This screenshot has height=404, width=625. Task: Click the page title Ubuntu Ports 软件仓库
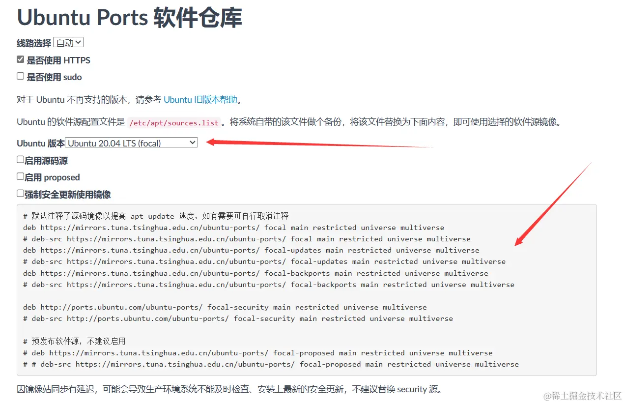pos(130,18)
